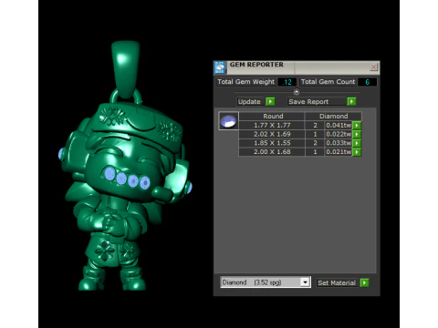
Task: Click green arrow for 1.85 X 1.55 row
Action: point(357,143)
